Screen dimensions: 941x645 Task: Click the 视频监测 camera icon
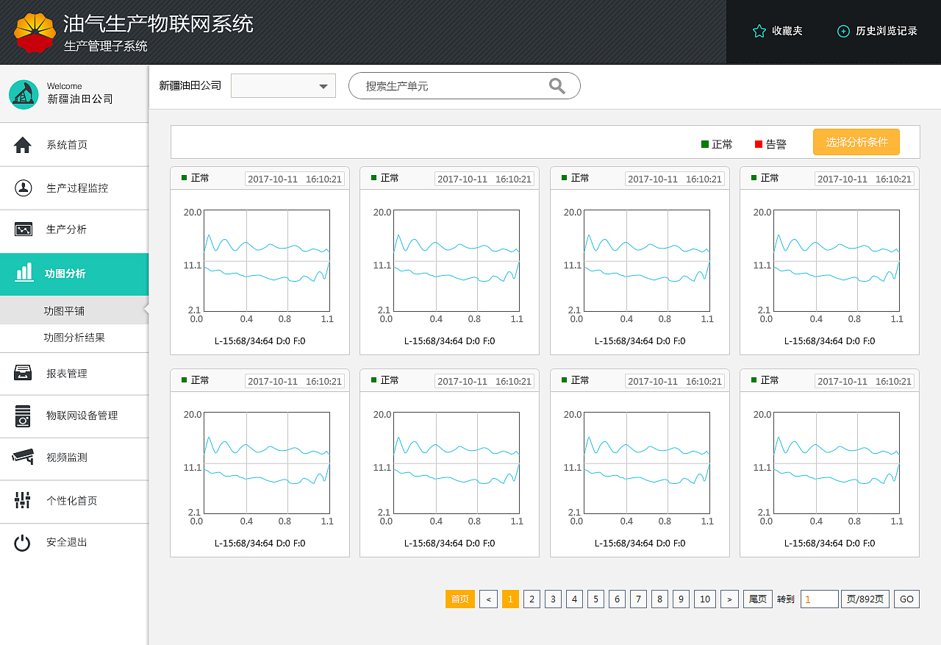23,459
